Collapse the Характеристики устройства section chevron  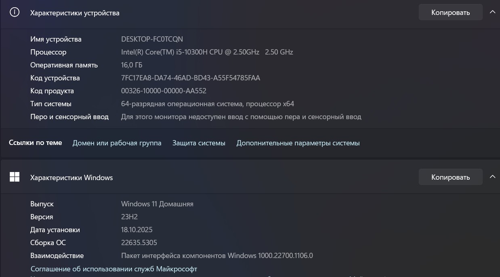click(x=492, y=13)
